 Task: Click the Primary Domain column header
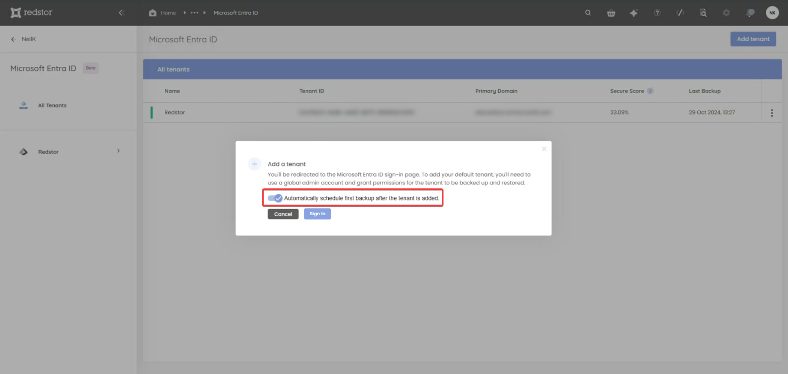click(x=496, y=91)
